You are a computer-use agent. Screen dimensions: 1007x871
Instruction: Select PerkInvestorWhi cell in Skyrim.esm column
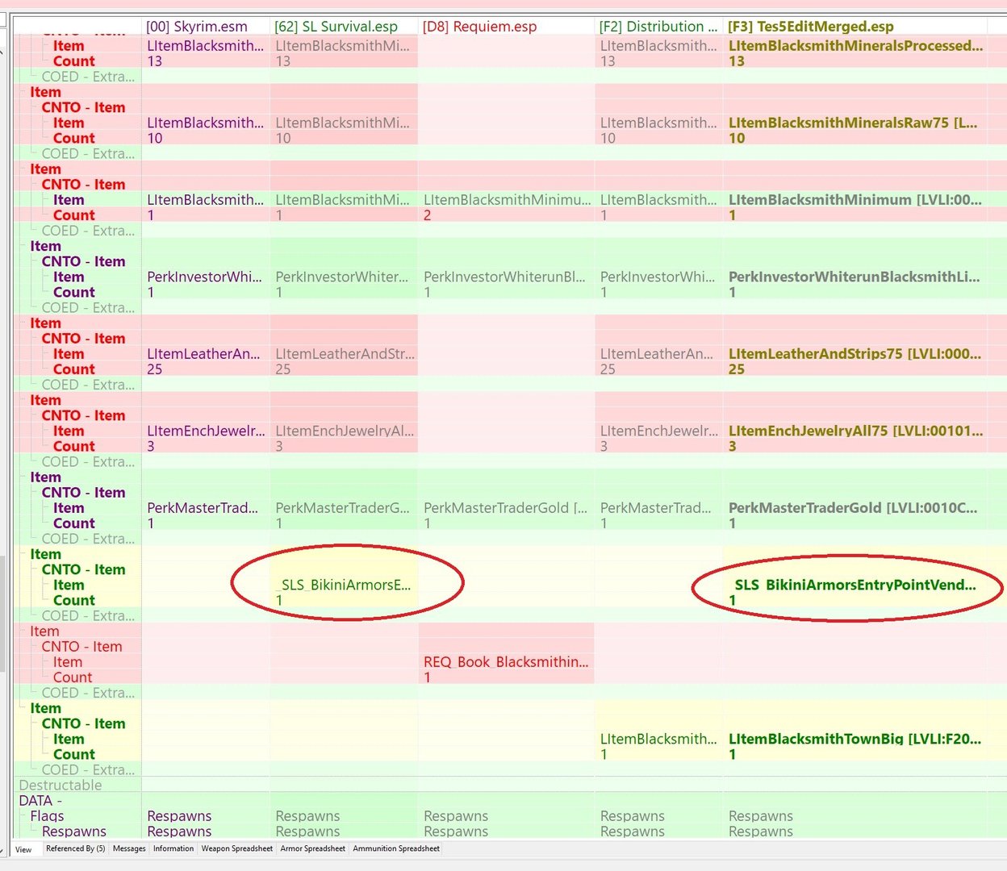click(x=206, y=277)
